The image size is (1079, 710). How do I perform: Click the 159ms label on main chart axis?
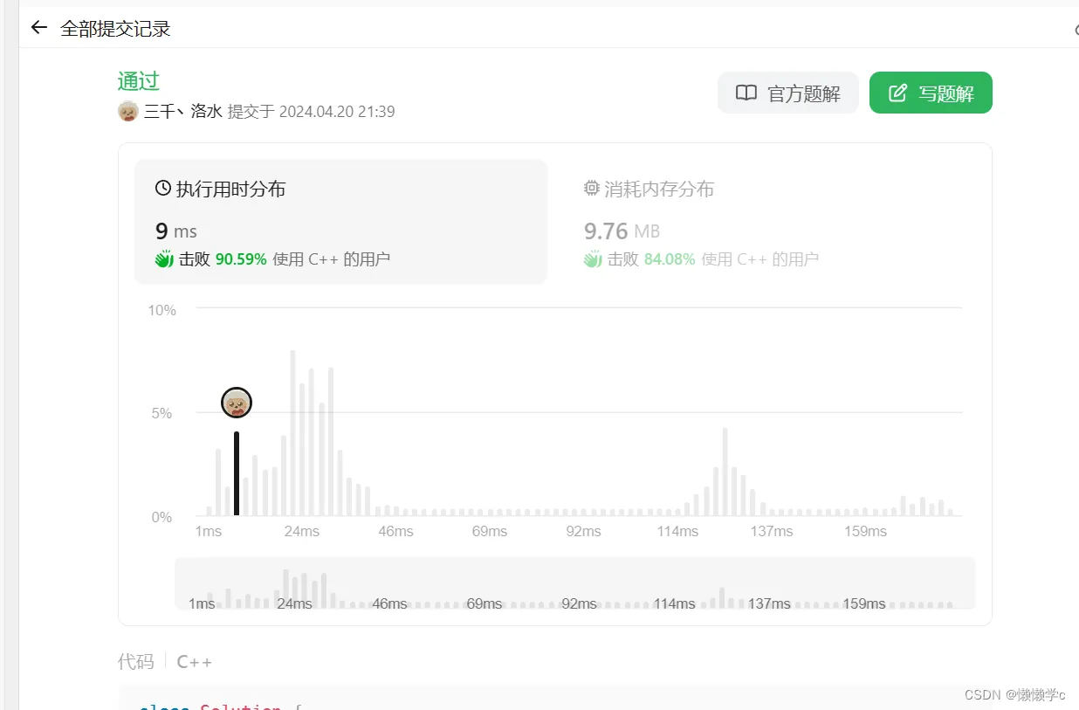(x=865, y=531)
